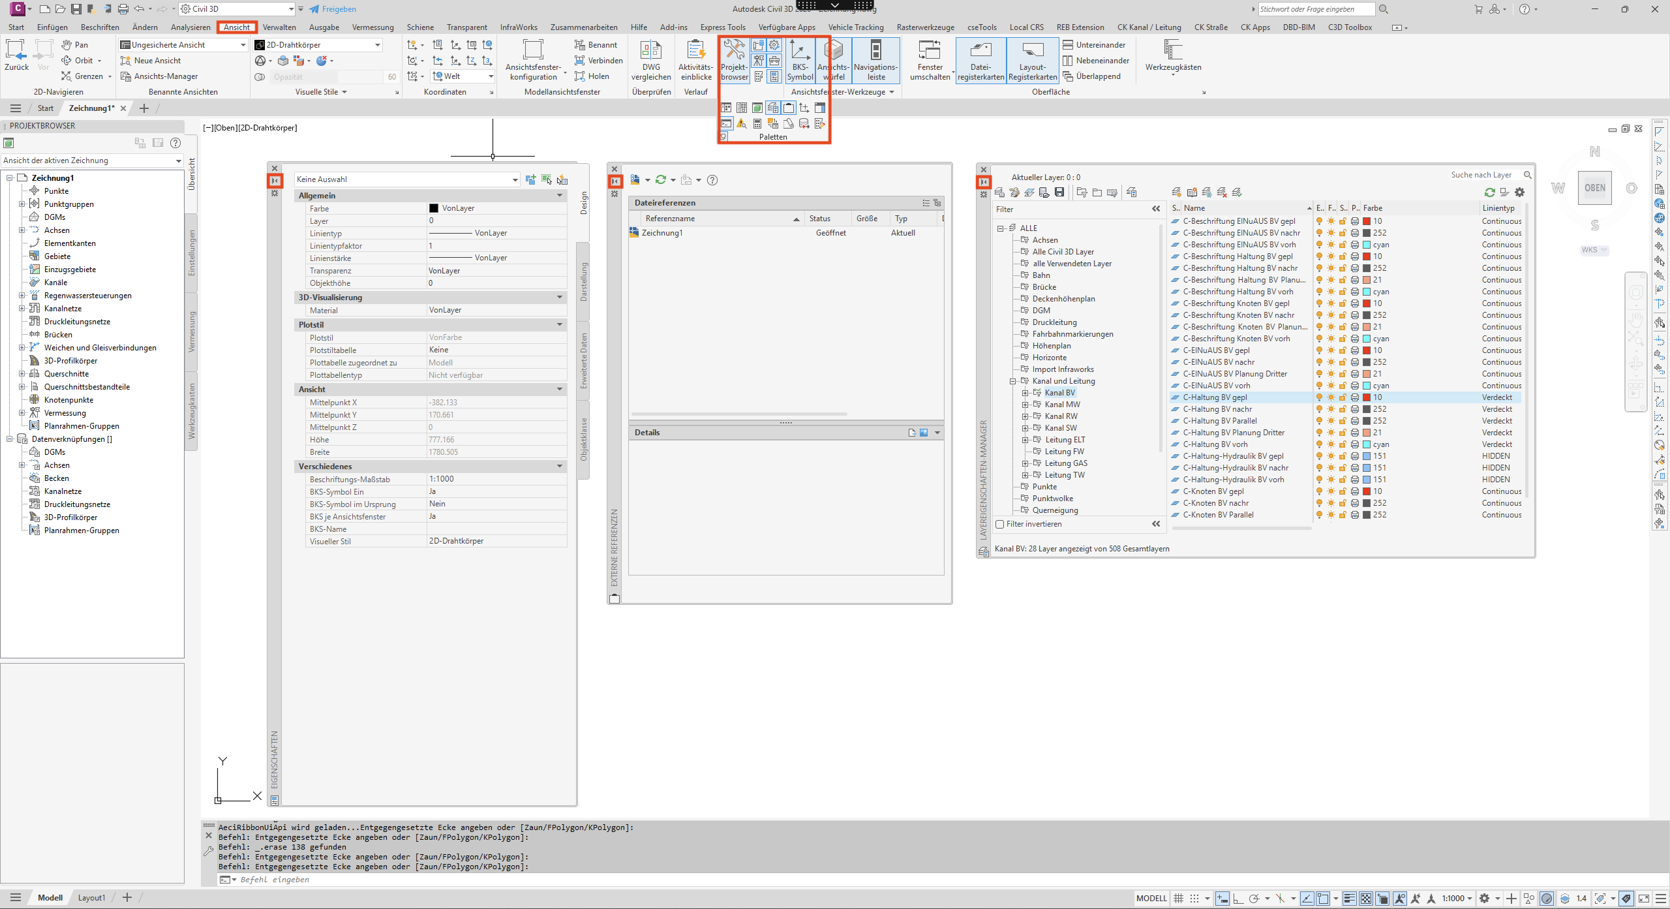The image size is (1670, 909).
Task: Arrange windows Nebeneinander
Action: [1096, 61]
